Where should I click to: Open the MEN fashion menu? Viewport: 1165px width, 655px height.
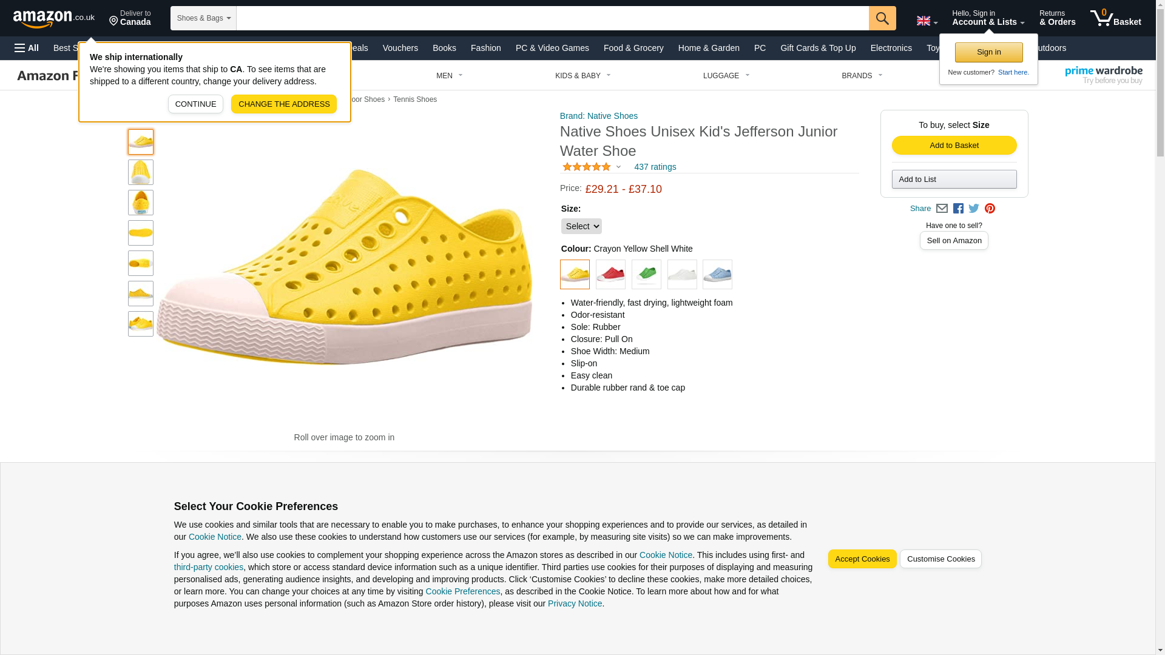coord(449,76)
